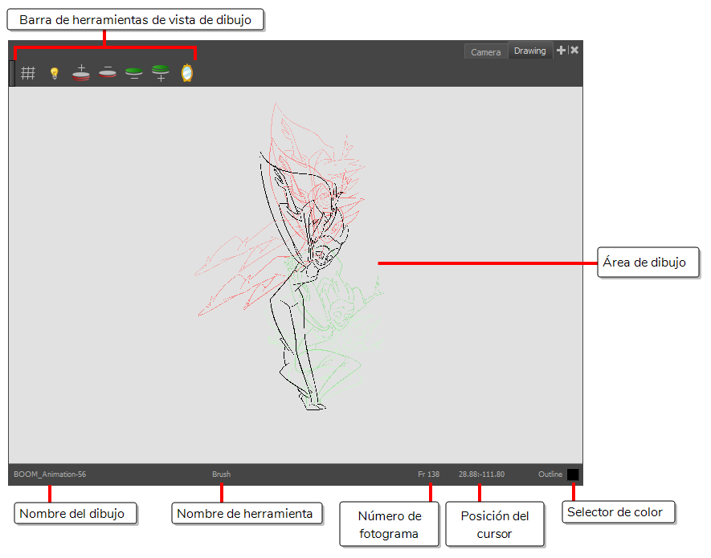Click the Fr 138 frame number
This screenshot has height=558, width=711.
428,475
